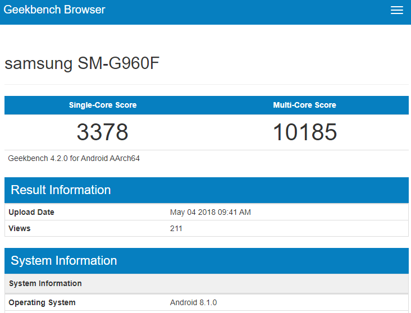The width and height of the screenshot is (411, 313).
Task: Select the Android 8.1.0 value
Action: pyautogui.click(x=194, y=302)
